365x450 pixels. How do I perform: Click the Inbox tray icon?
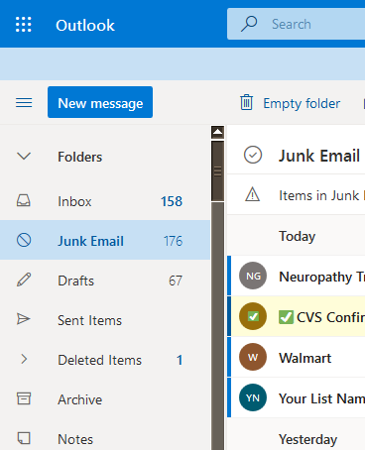click(x=24, y=200)
